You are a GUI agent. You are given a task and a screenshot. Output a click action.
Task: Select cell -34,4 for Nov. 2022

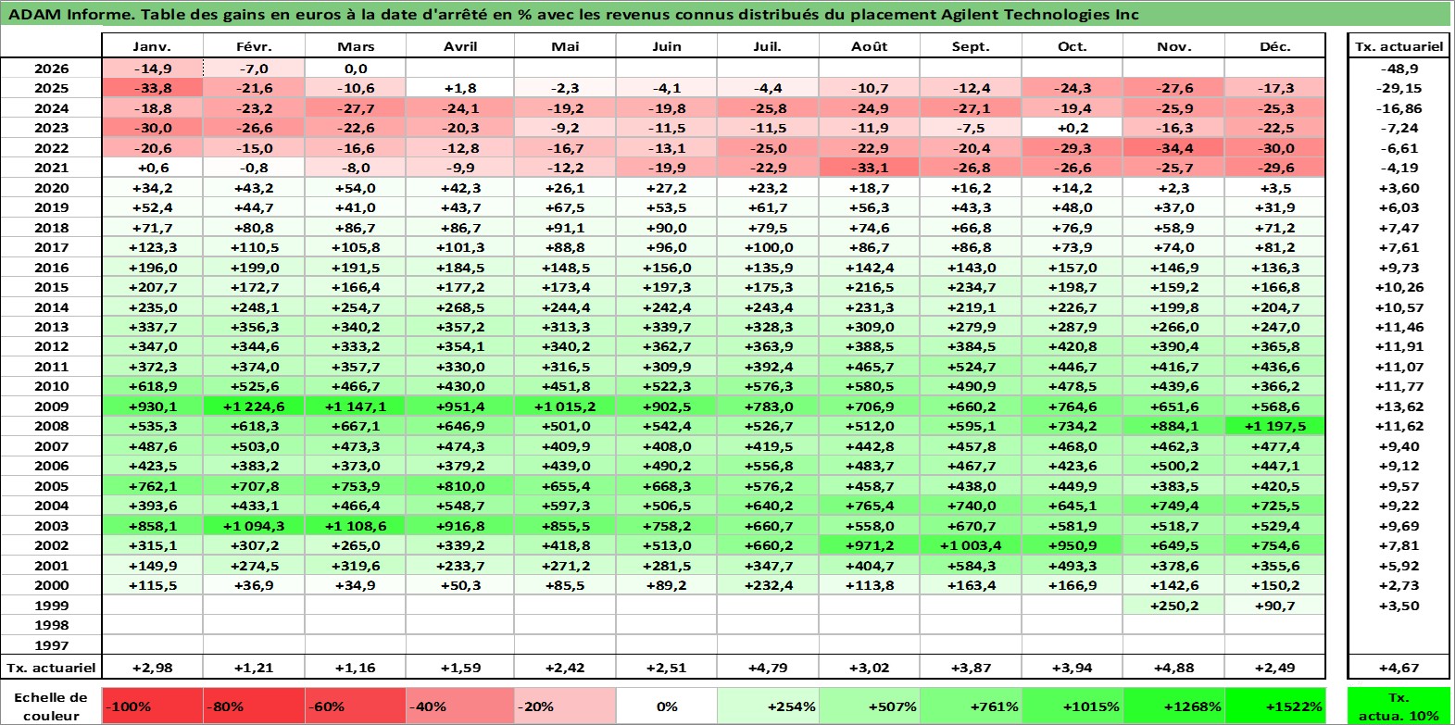(1173, 148)
